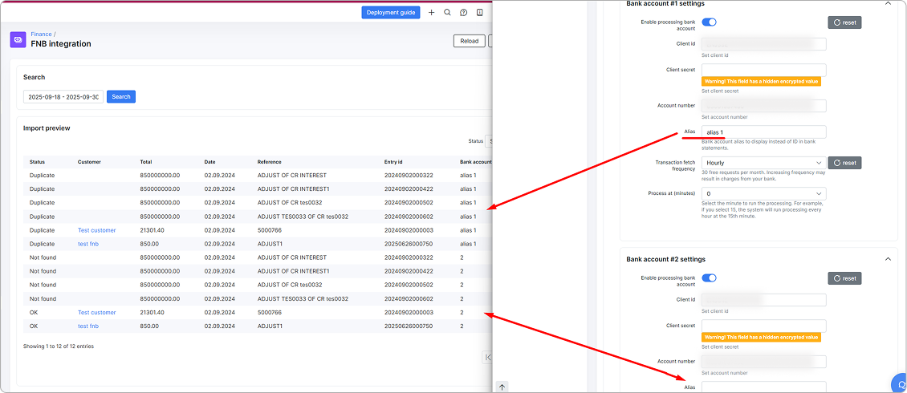
Task: Collapse the Bank account #2 settings section
Action: coord(888,259)
